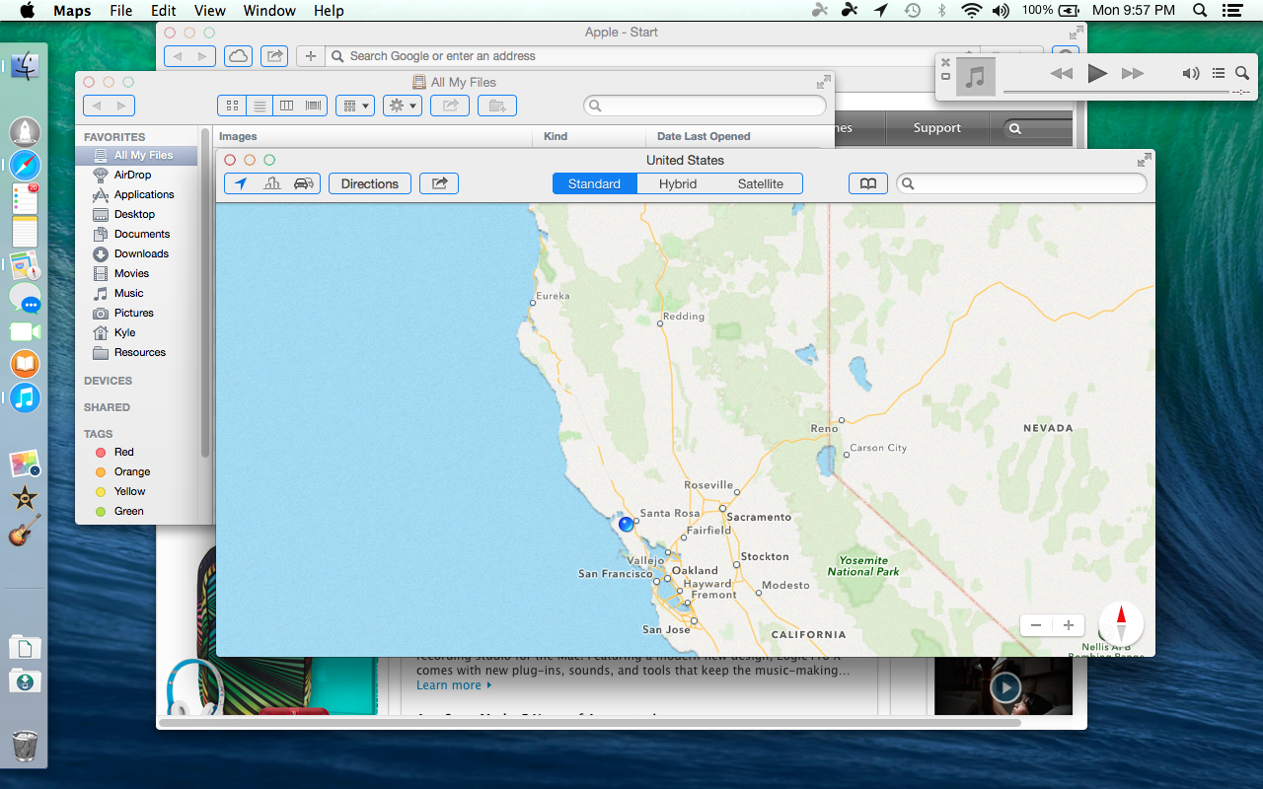Click the Maps share button

pos(439,183)
